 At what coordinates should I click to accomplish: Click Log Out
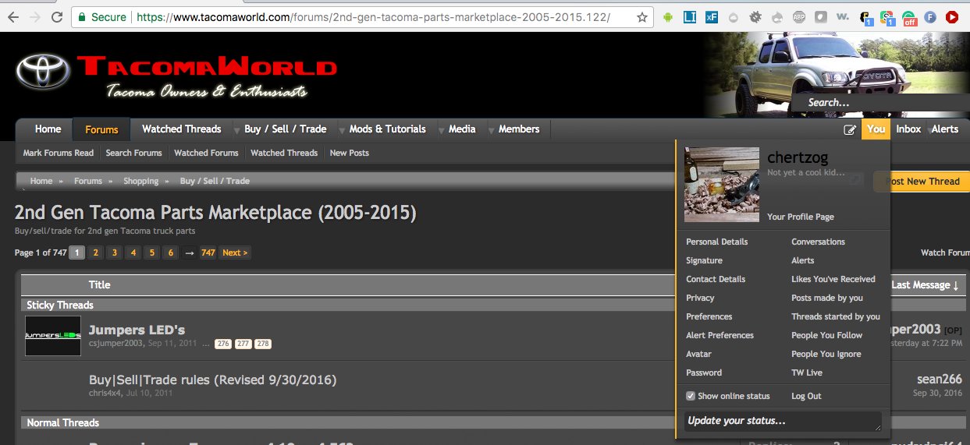pyautogui.click(x=806, y=396)
